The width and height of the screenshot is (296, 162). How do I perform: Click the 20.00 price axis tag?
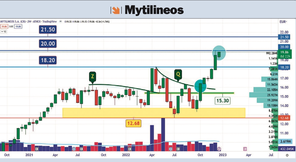284,47
